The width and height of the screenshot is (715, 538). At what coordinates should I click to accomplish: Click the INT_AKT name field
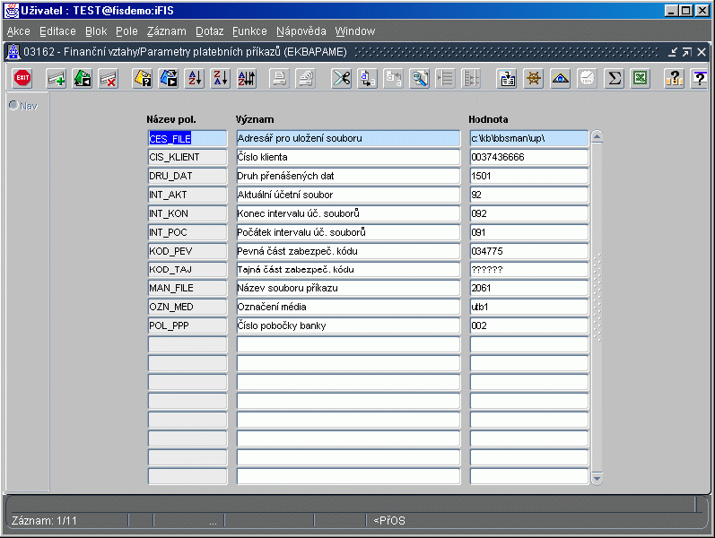click(x=187, y=195)
